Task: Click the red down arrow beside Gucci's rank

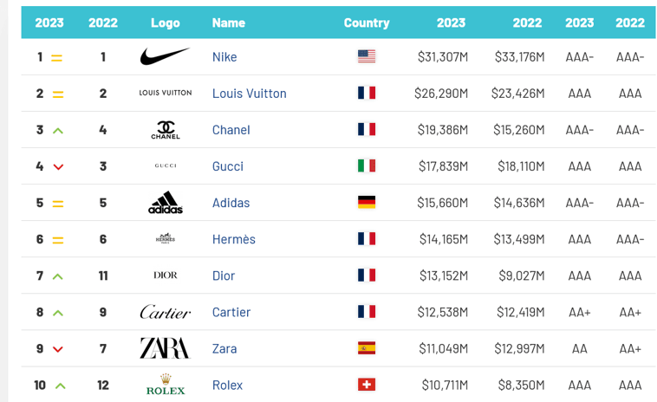Action: pyautogui.click(x=58, y=166)
